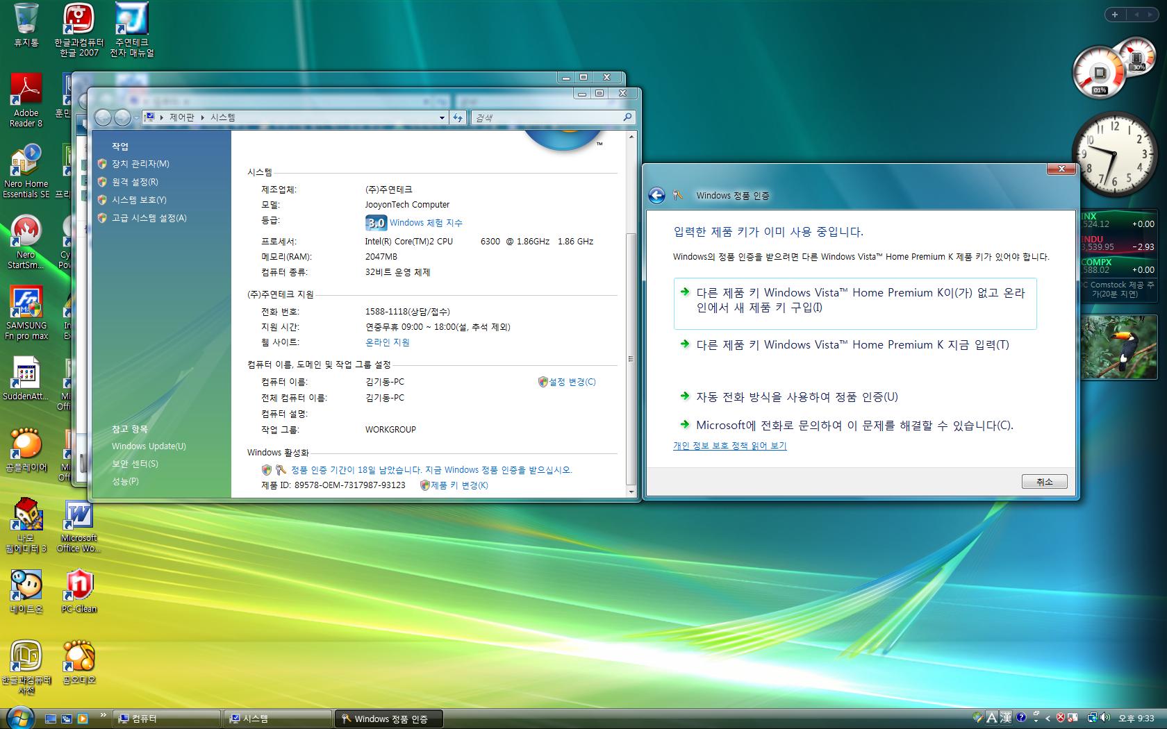
Task: Choose call Microsoft to resolve (C) option
Action: click(855, 426)
